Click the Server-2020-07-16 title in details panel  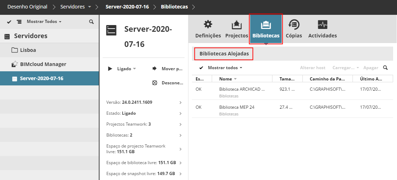click(148, 37)
